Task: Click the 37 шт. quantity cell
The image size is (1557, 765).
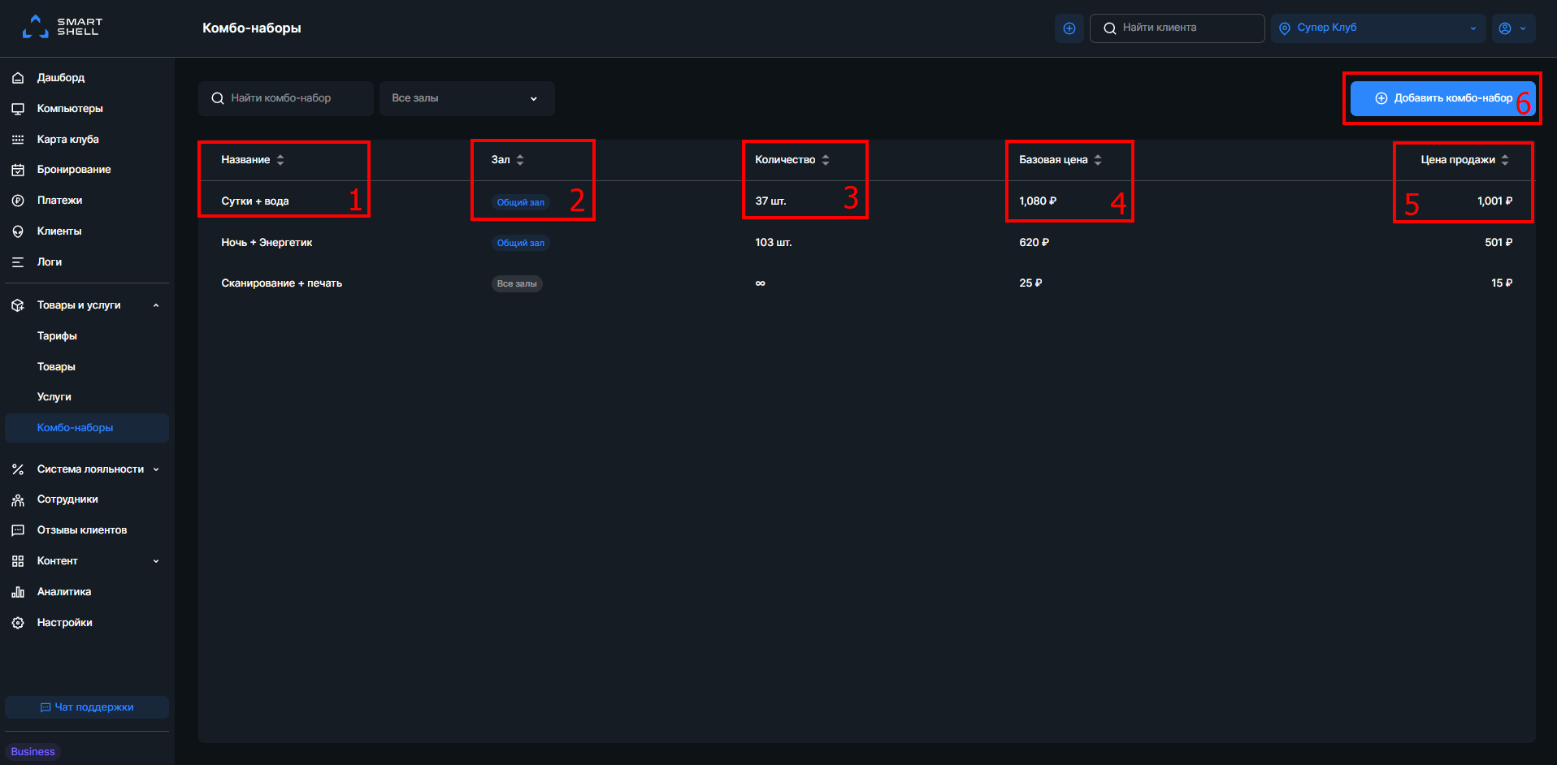Action: 770,201
